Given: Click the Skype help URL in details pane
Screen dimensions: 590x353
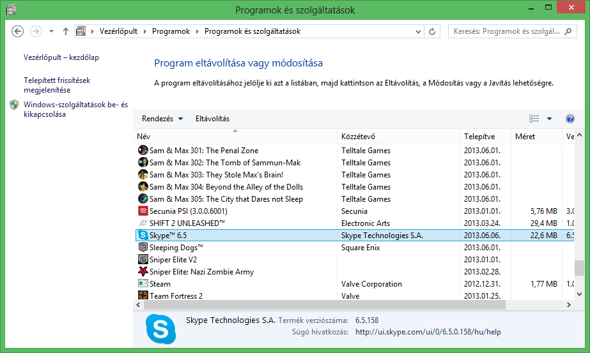Looking at the screenshot, I should (x=428, y=332).
